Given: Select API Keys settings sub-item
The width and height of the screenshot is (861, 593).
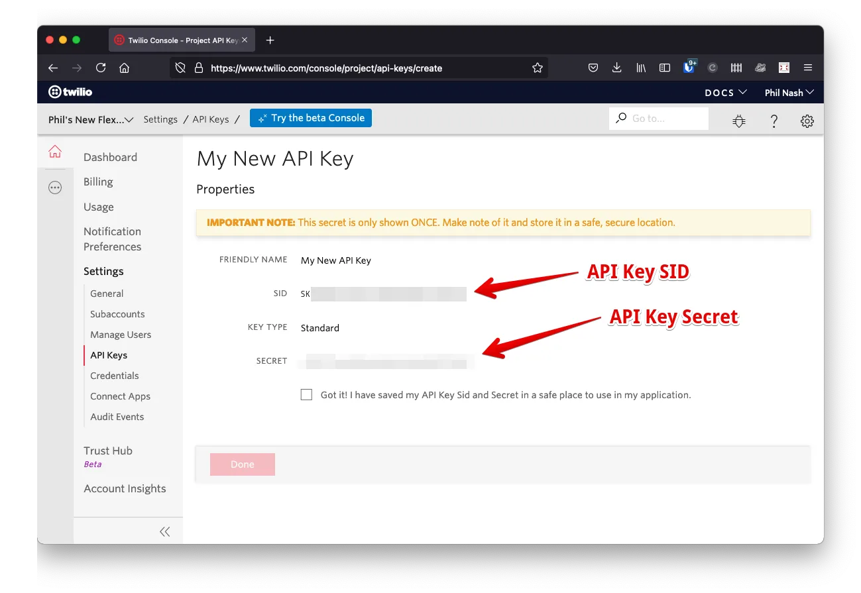Looking at the screenshot, I should coord(109,355).
